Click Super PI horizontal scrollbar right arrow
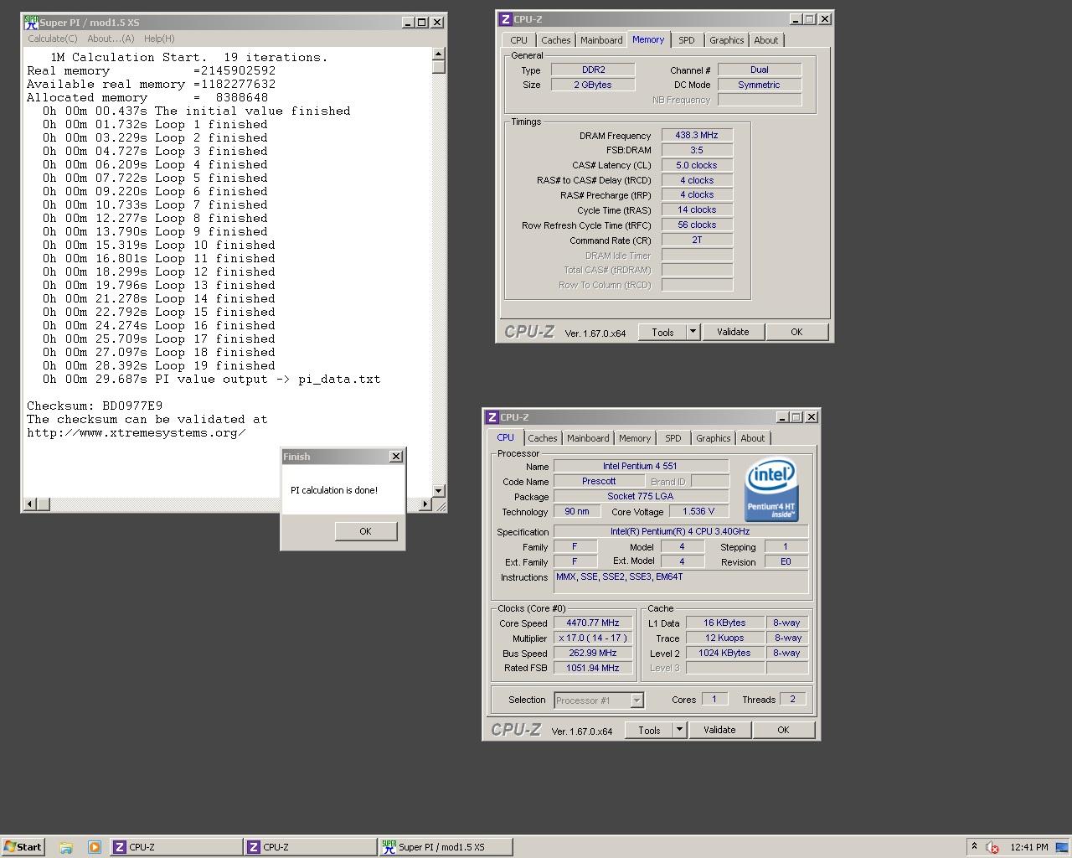This screenshot has height=858, width=1072. pyautogui.click(x=425, y=504)
